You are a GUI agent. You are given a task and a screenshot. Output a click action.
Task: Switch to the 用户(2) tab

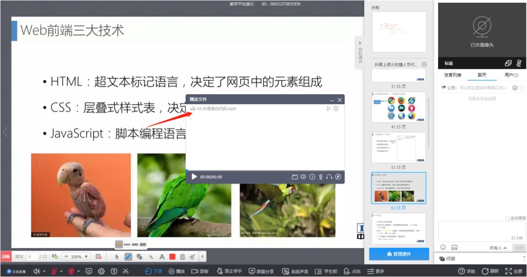[x=511, y=75]
